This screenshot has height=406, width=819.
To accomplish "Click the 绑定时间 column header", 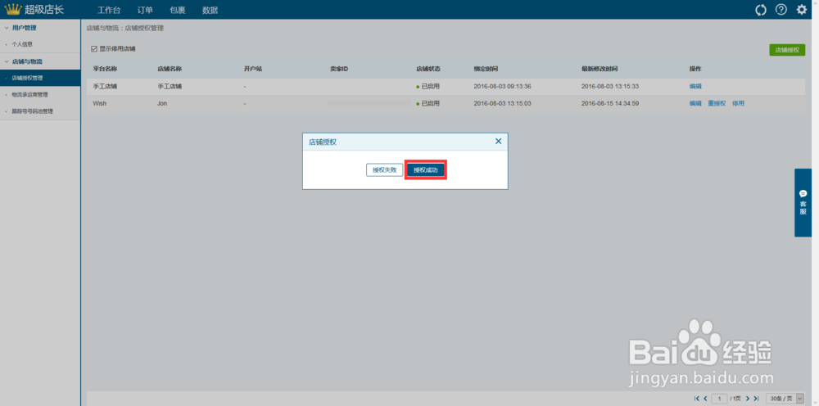I will coord(486,69).
